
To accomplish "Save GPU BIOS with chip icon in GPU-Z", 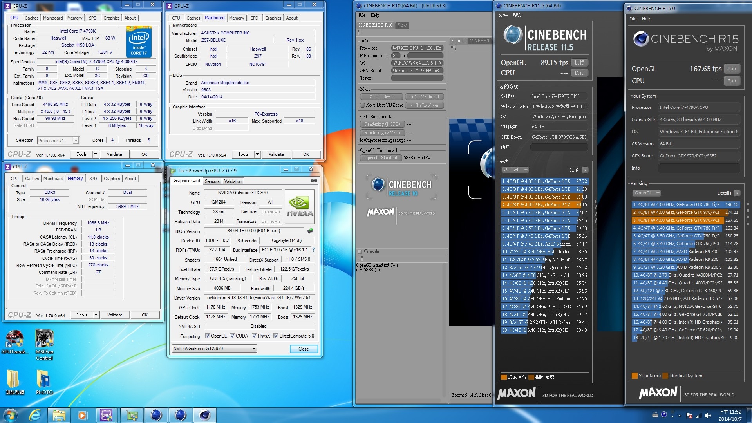I will point(310,231).
